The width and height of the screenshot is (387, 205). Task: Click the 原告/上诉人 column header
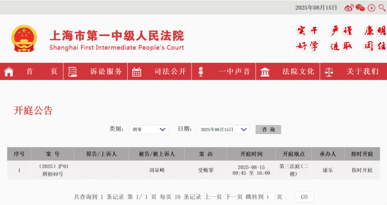102,154
